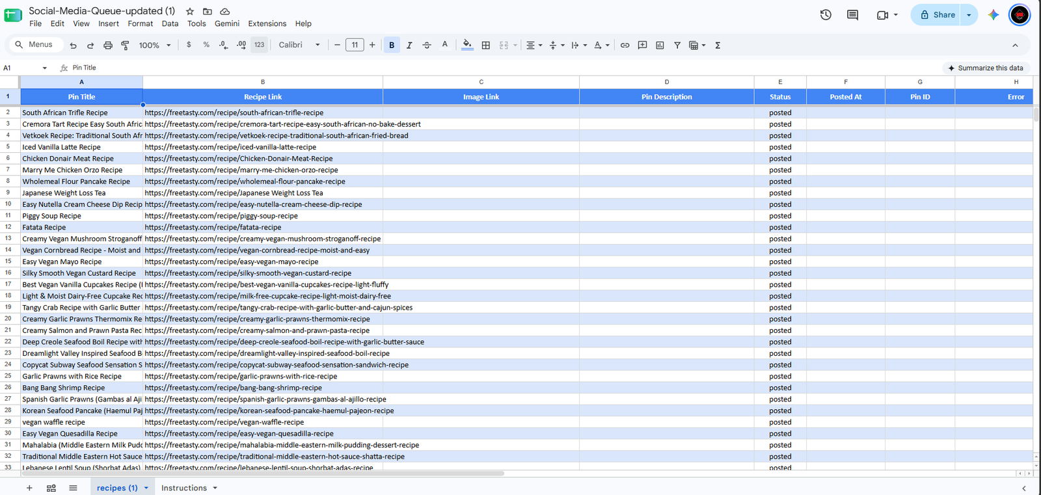Screen dimensions: 1041x495
Task: Print the spreadsheet
Action: [108, 45]
